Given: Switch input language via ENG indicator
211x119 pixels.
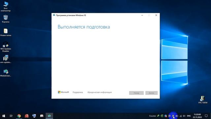Looking at the screenshot, I should [189, 116].
